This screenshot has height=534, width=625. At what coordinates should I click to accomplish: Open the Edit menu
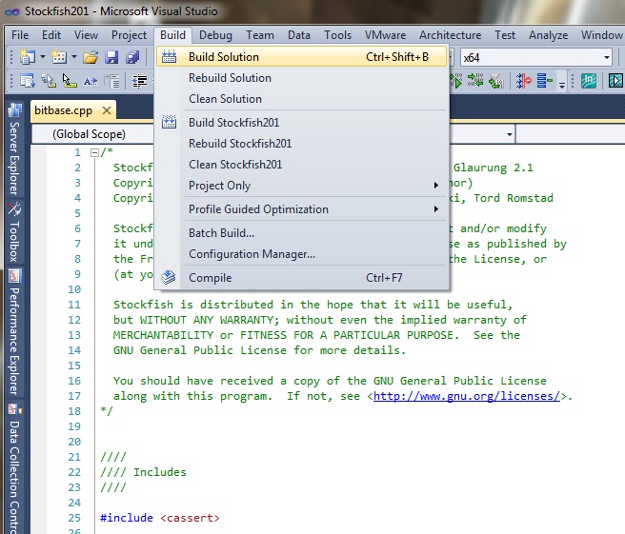tap(51, 35)
